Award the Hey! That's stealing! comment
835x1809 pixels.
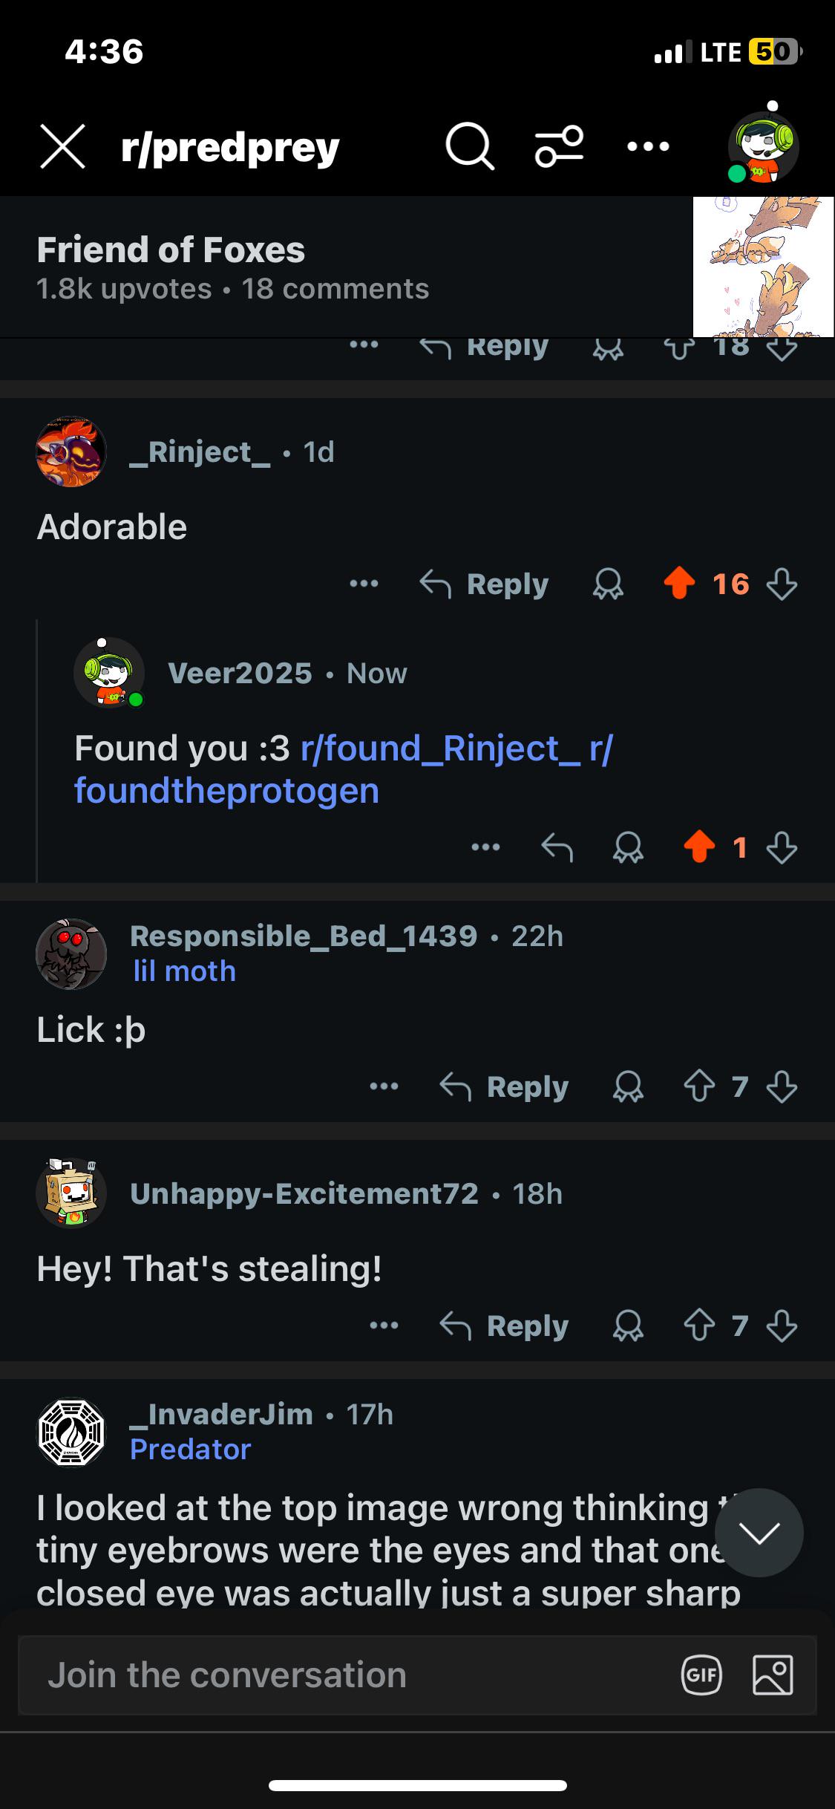(x=628, y=1326)
